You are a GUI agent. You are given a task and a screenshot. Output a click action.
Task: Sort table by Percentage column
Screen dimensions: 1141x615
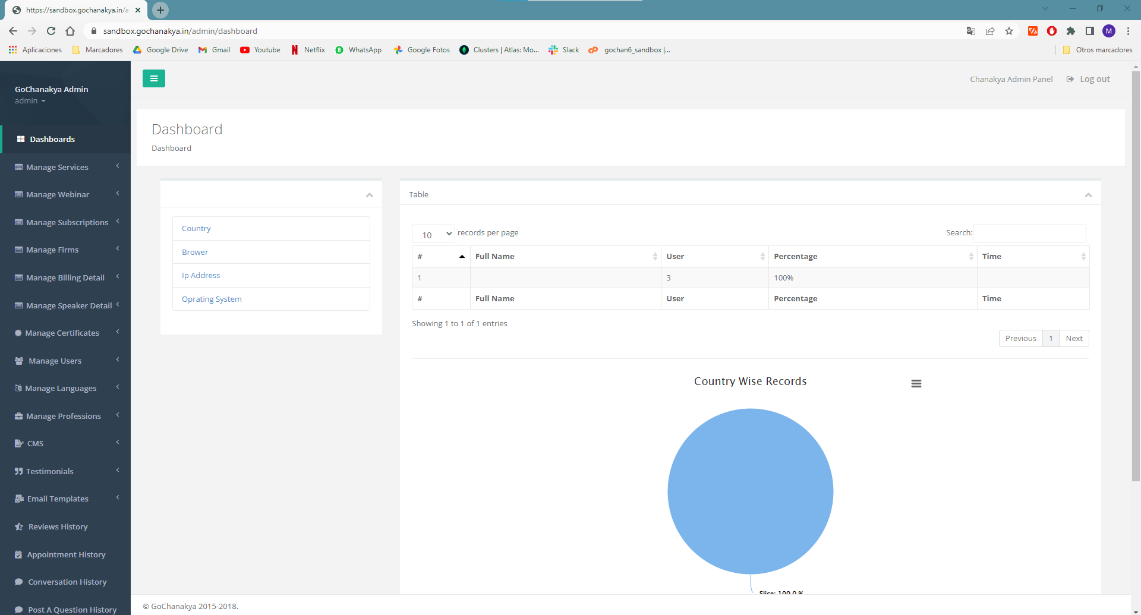(x=872, y=256)
